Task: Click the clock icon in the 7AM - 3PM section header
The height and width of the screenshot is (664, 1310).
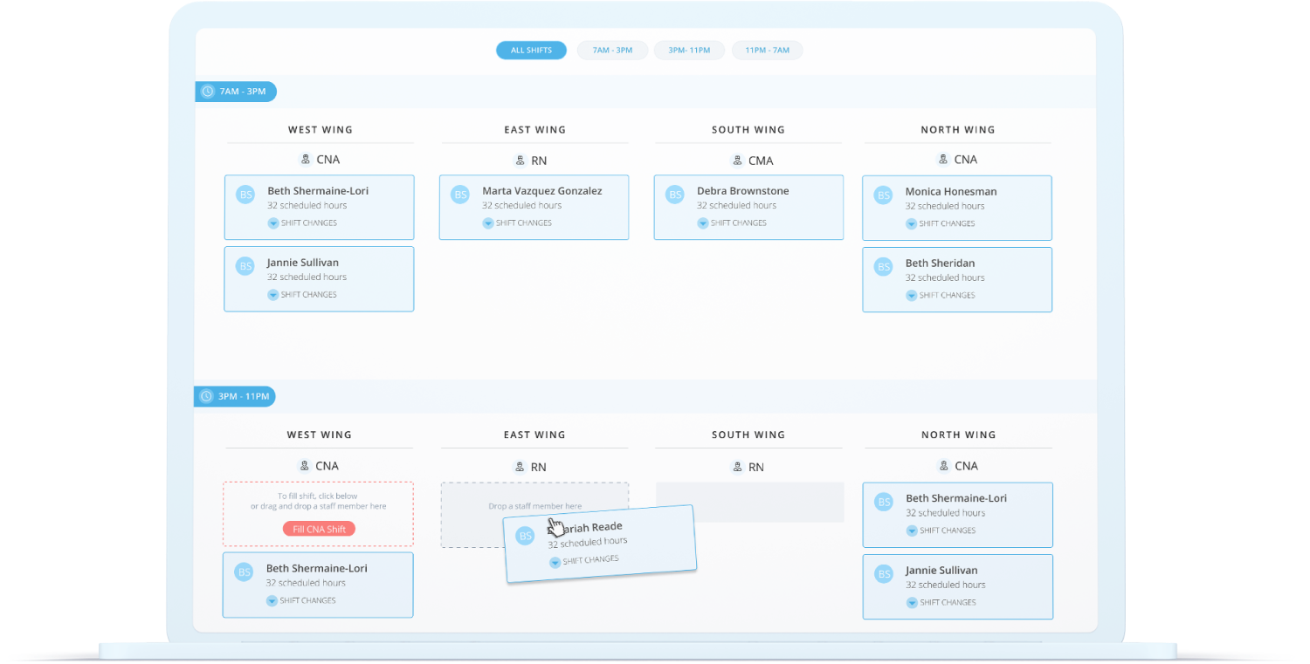Action: [208, 92]
